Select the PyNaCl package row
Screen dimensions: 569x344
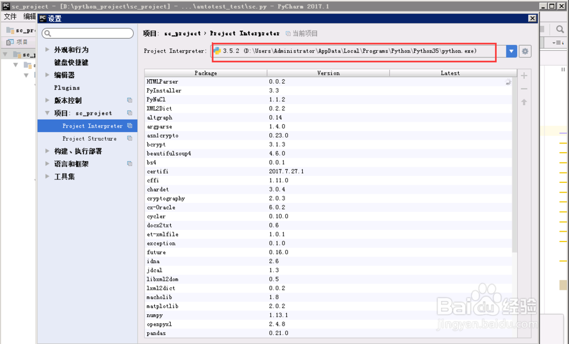328,100
